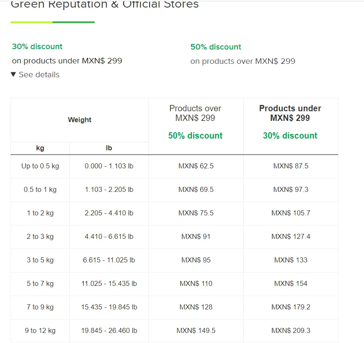This screenshot has height=343, width=364.
Task: Click the Green Reputation & Official Stores heading
Action: tap(105, 4)
